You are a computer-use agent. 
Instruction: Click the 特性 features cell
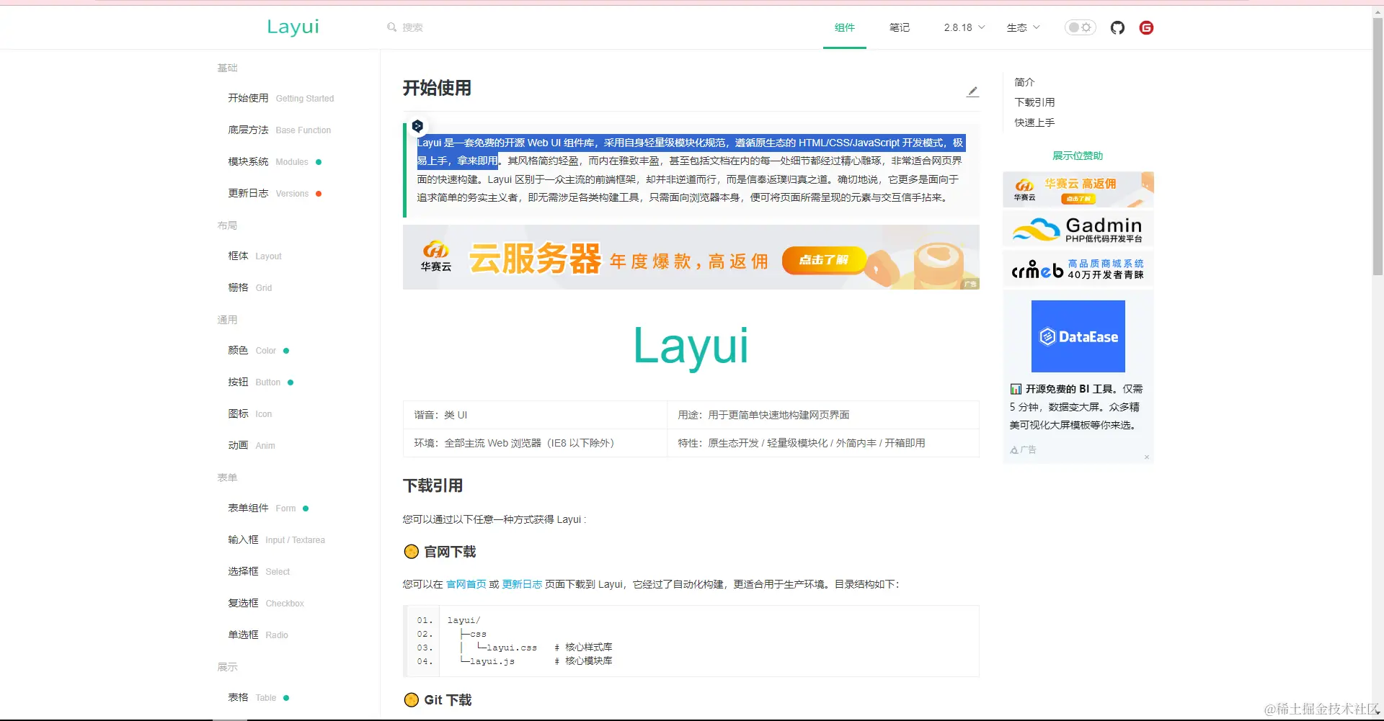[822, 443]
